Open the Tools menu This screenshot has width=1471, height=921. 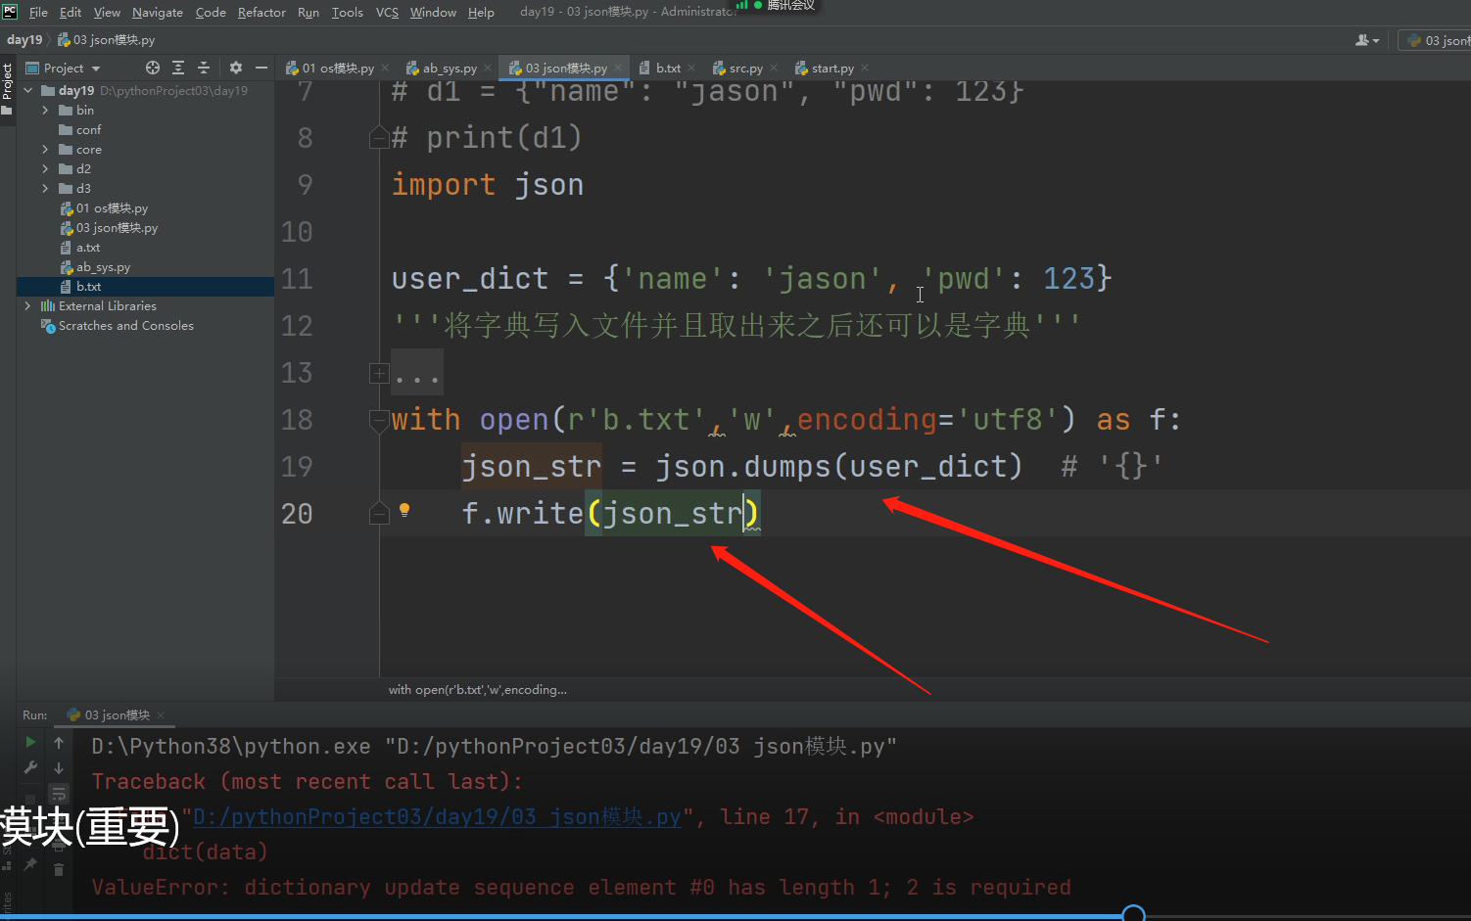coord(348,13)
